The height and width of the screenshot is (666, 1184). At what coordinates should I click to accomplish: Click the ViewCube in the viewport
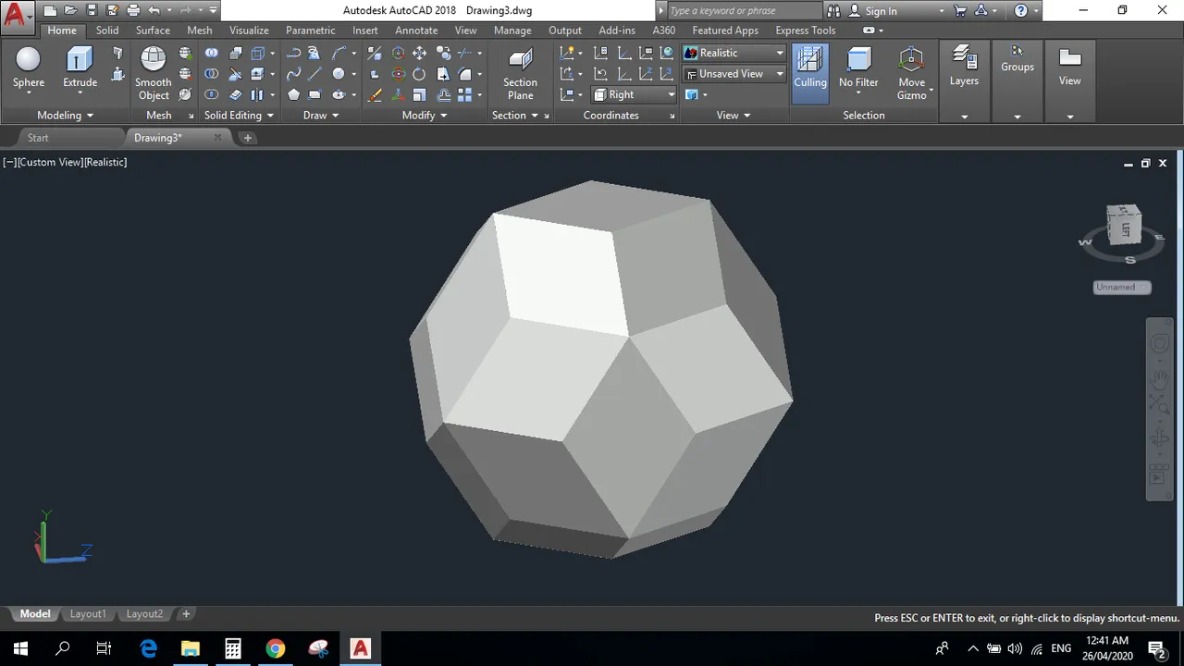click(x=1125, y=225)
